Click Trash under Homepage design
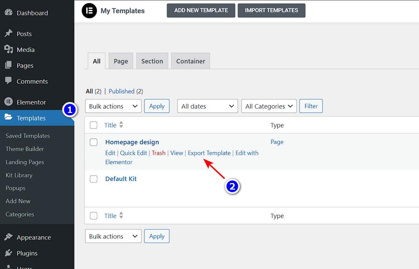This screenshot has width=419, height=269. (159, 153)
